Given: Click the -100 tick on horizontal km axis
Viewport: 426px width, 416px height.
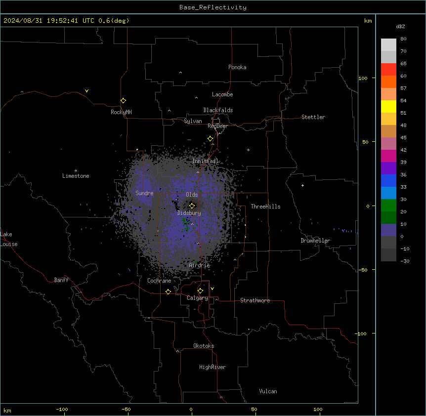Looking at the screenshot, I should pos(62,409).
